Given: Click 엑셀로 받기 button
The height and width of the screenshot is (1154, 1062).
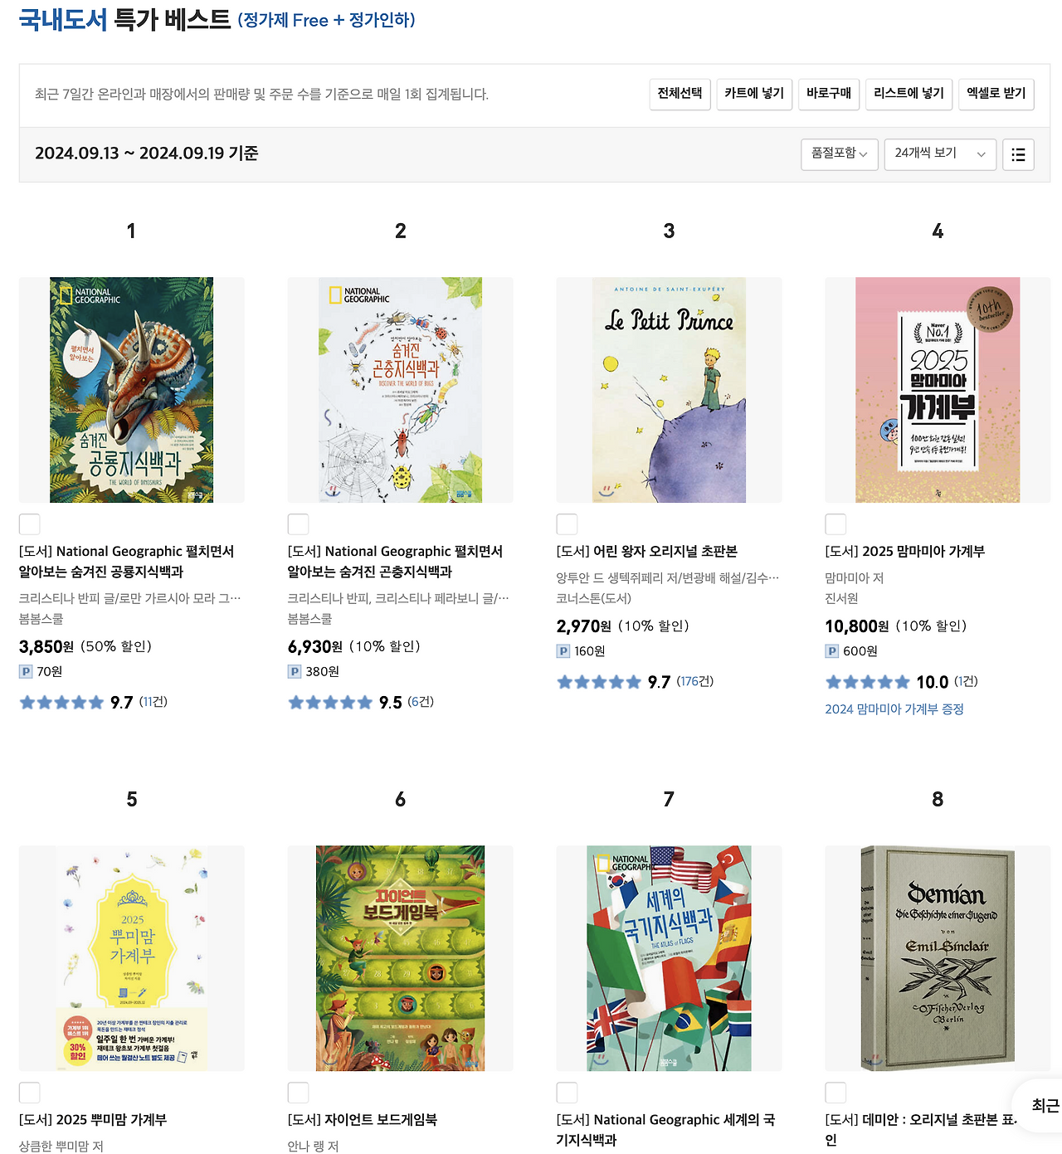Looking at the screenshot, I should [996, 94].
